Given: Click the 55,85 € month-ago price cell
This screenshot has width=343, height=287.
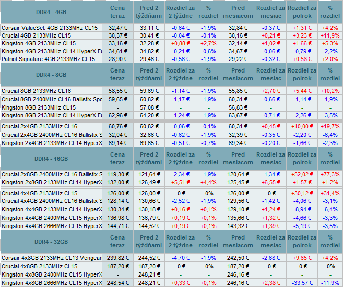Looking at the screenshot, I should click(238, 91).
